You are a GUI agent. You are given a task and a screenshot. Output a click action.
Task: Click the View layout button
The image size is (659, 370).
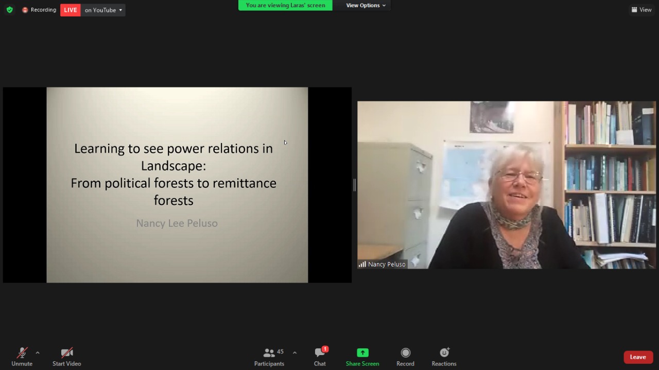[641, 10]
